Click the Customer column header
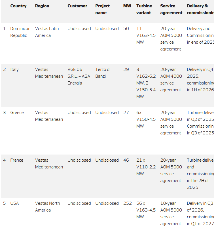 pos(77,6)
